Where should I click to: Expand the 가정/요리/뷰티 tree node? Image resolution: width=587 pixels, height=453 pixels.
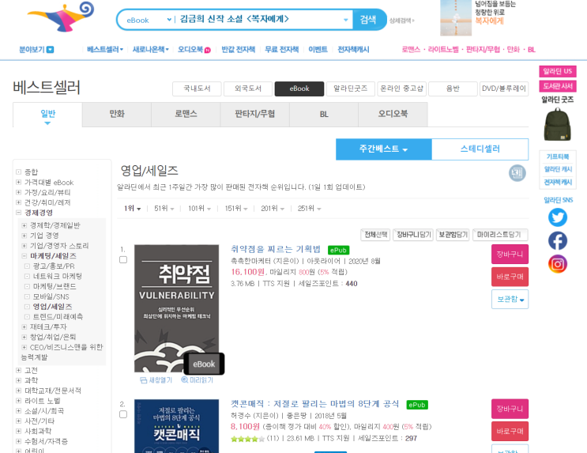click(x=18, y=192)
